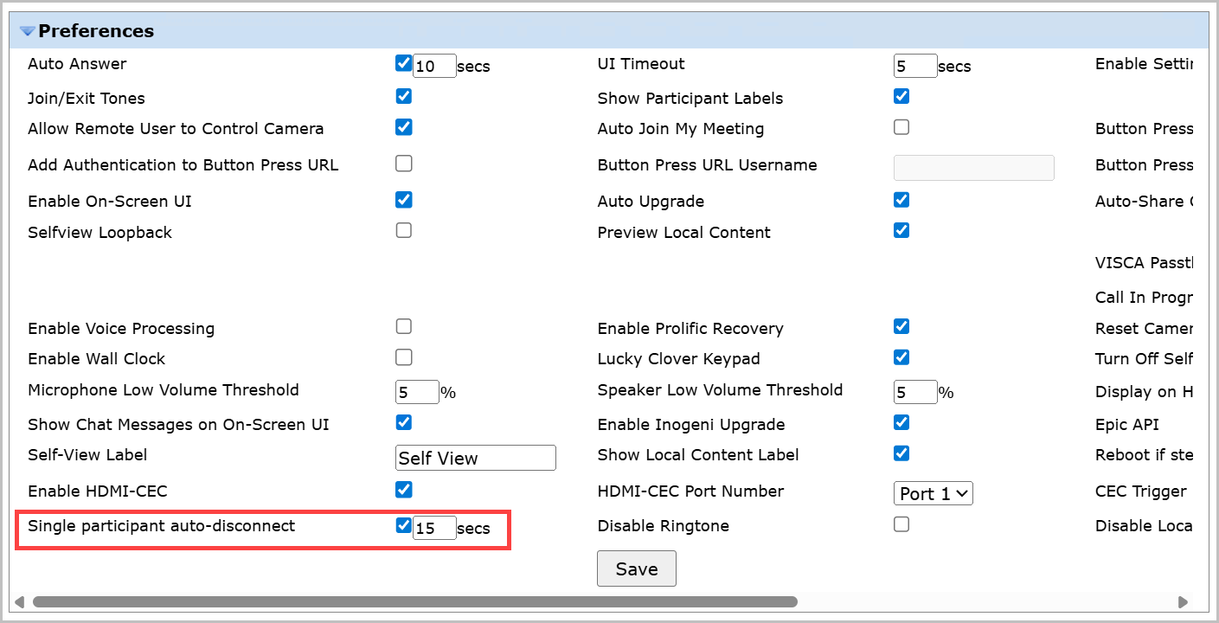The image size is (1219, 623).
Task: Enable Wall Clock checkbox
Action: tap(403, 357)
